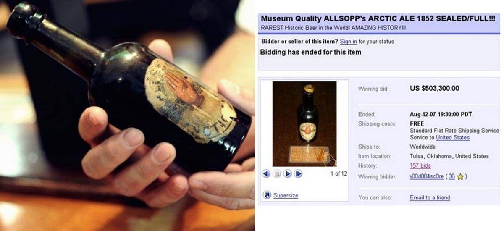The image size is (504, 231).
Task: Click the United States shipping link
Action: pos(453,137)
